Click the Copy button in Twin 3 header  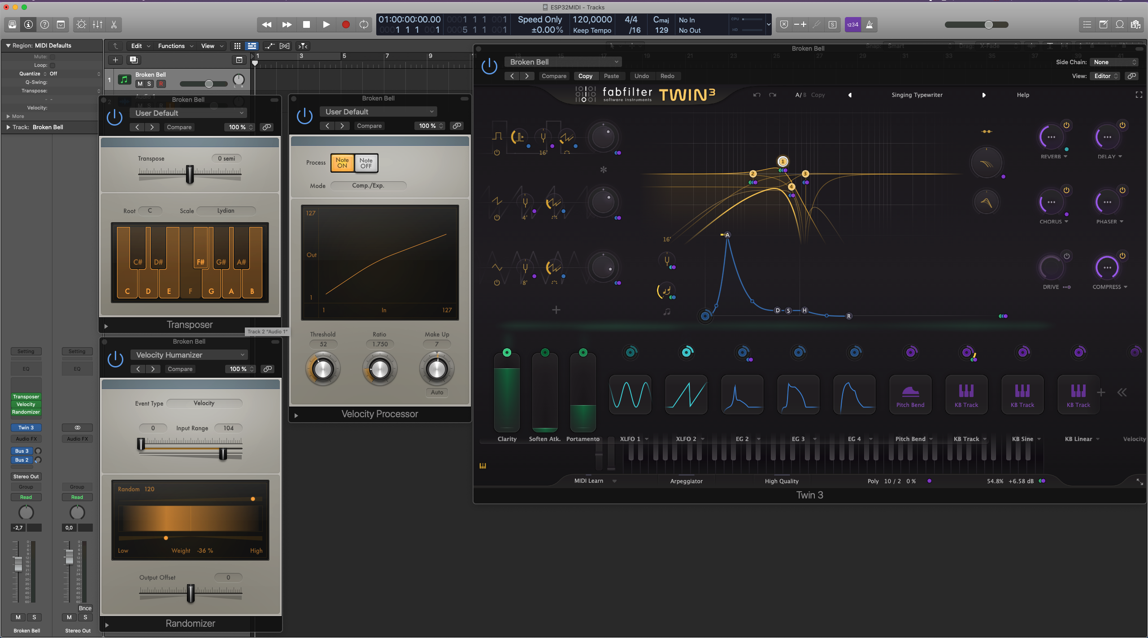[585, 76]
